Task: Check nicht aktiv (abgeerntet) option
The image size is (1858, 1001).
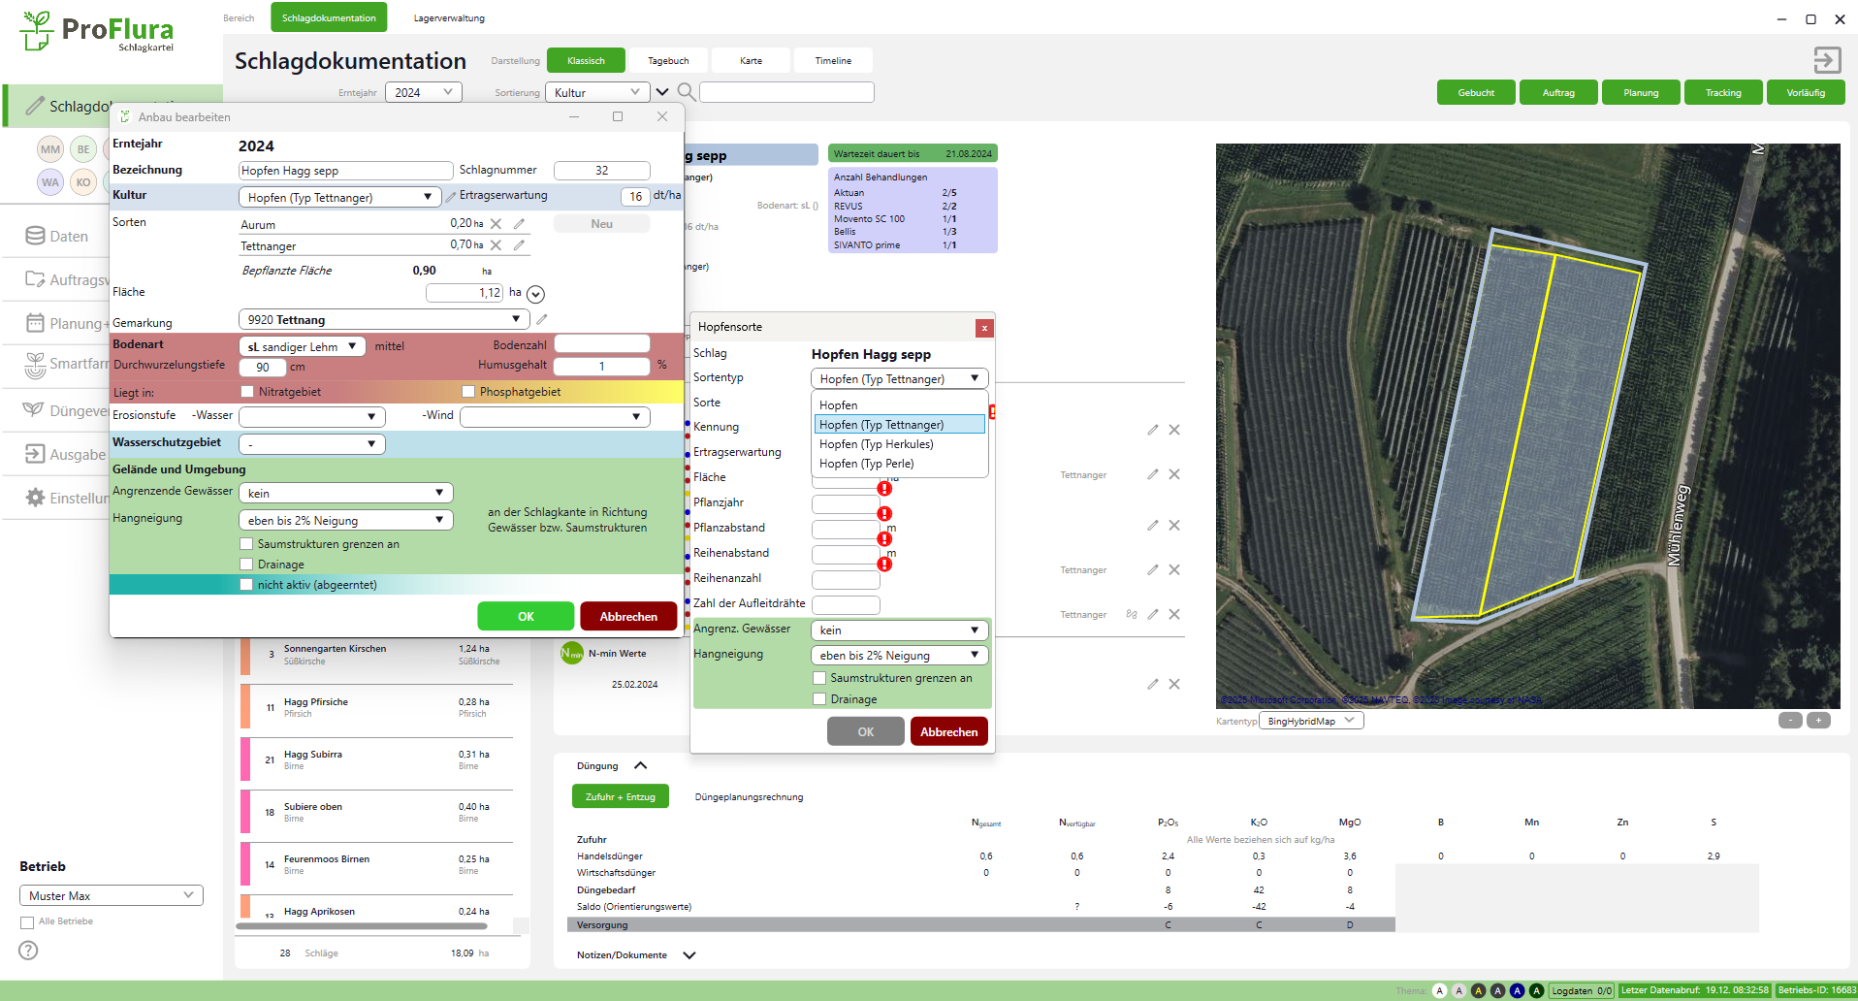Action: tap(247, 585)
